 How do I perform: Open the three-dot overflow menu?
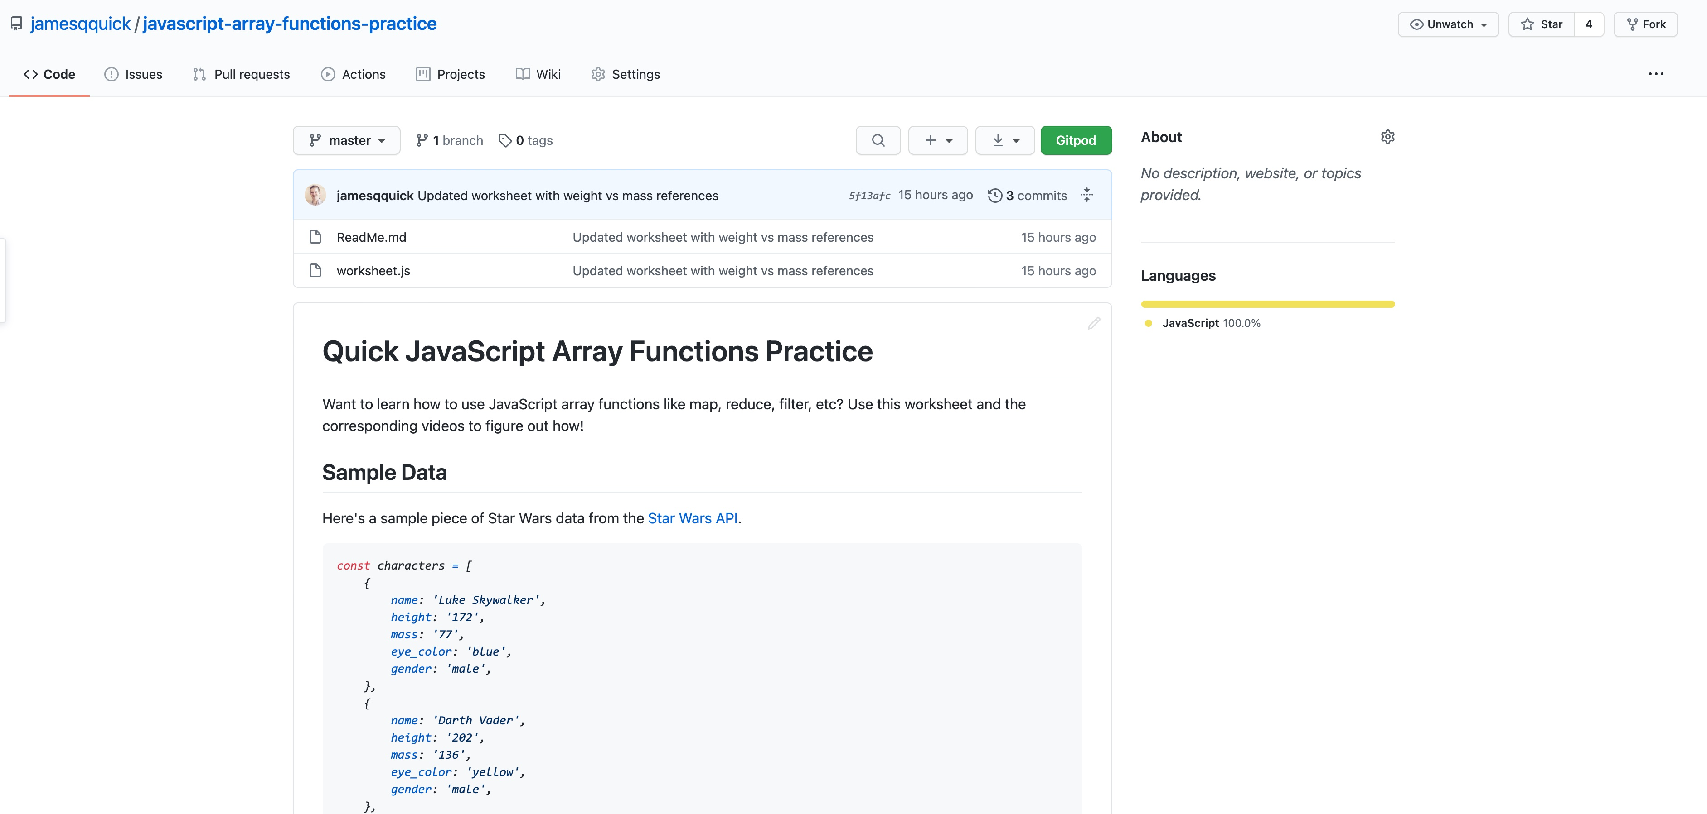coord(1655,74)
